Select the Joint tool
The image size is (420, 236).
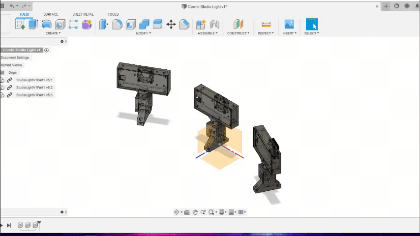[x=214, y=25]
